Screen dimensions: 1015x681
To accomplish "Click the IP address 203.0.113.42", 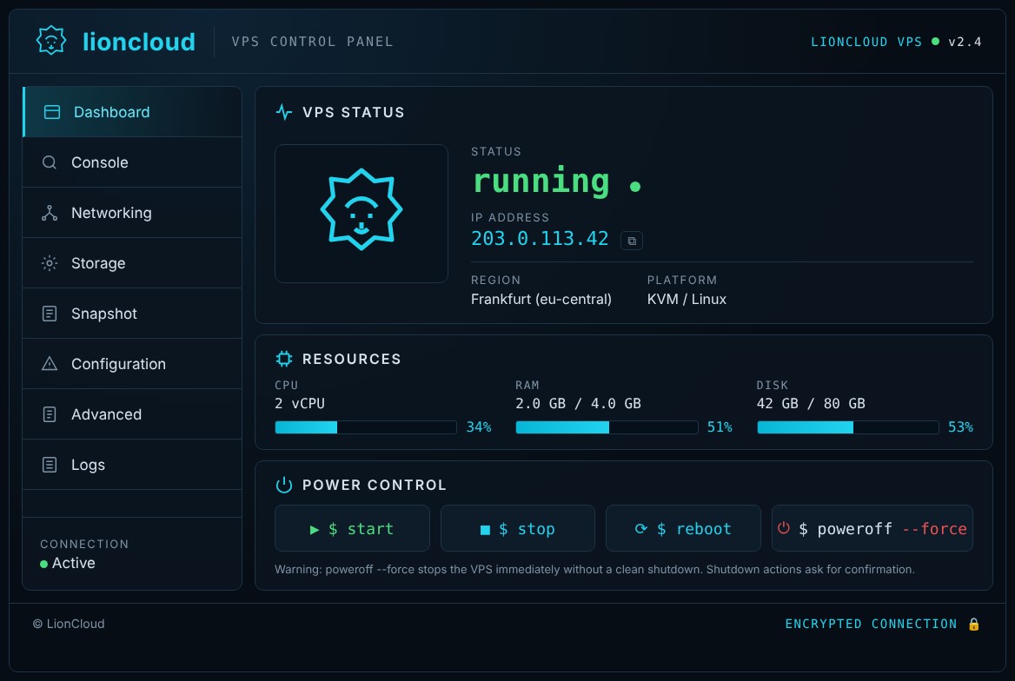I will pos(540,239).
